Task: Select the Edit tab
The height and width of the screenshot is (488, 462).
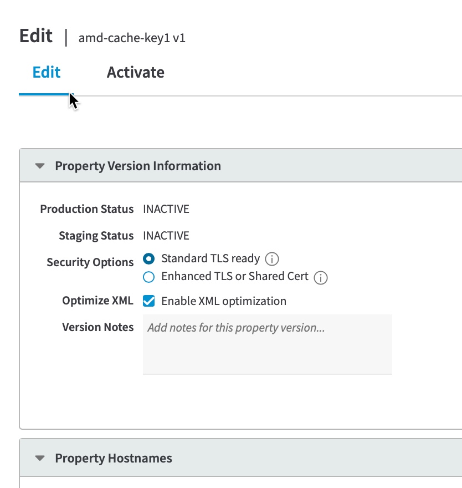Action: tap(47, 73)
